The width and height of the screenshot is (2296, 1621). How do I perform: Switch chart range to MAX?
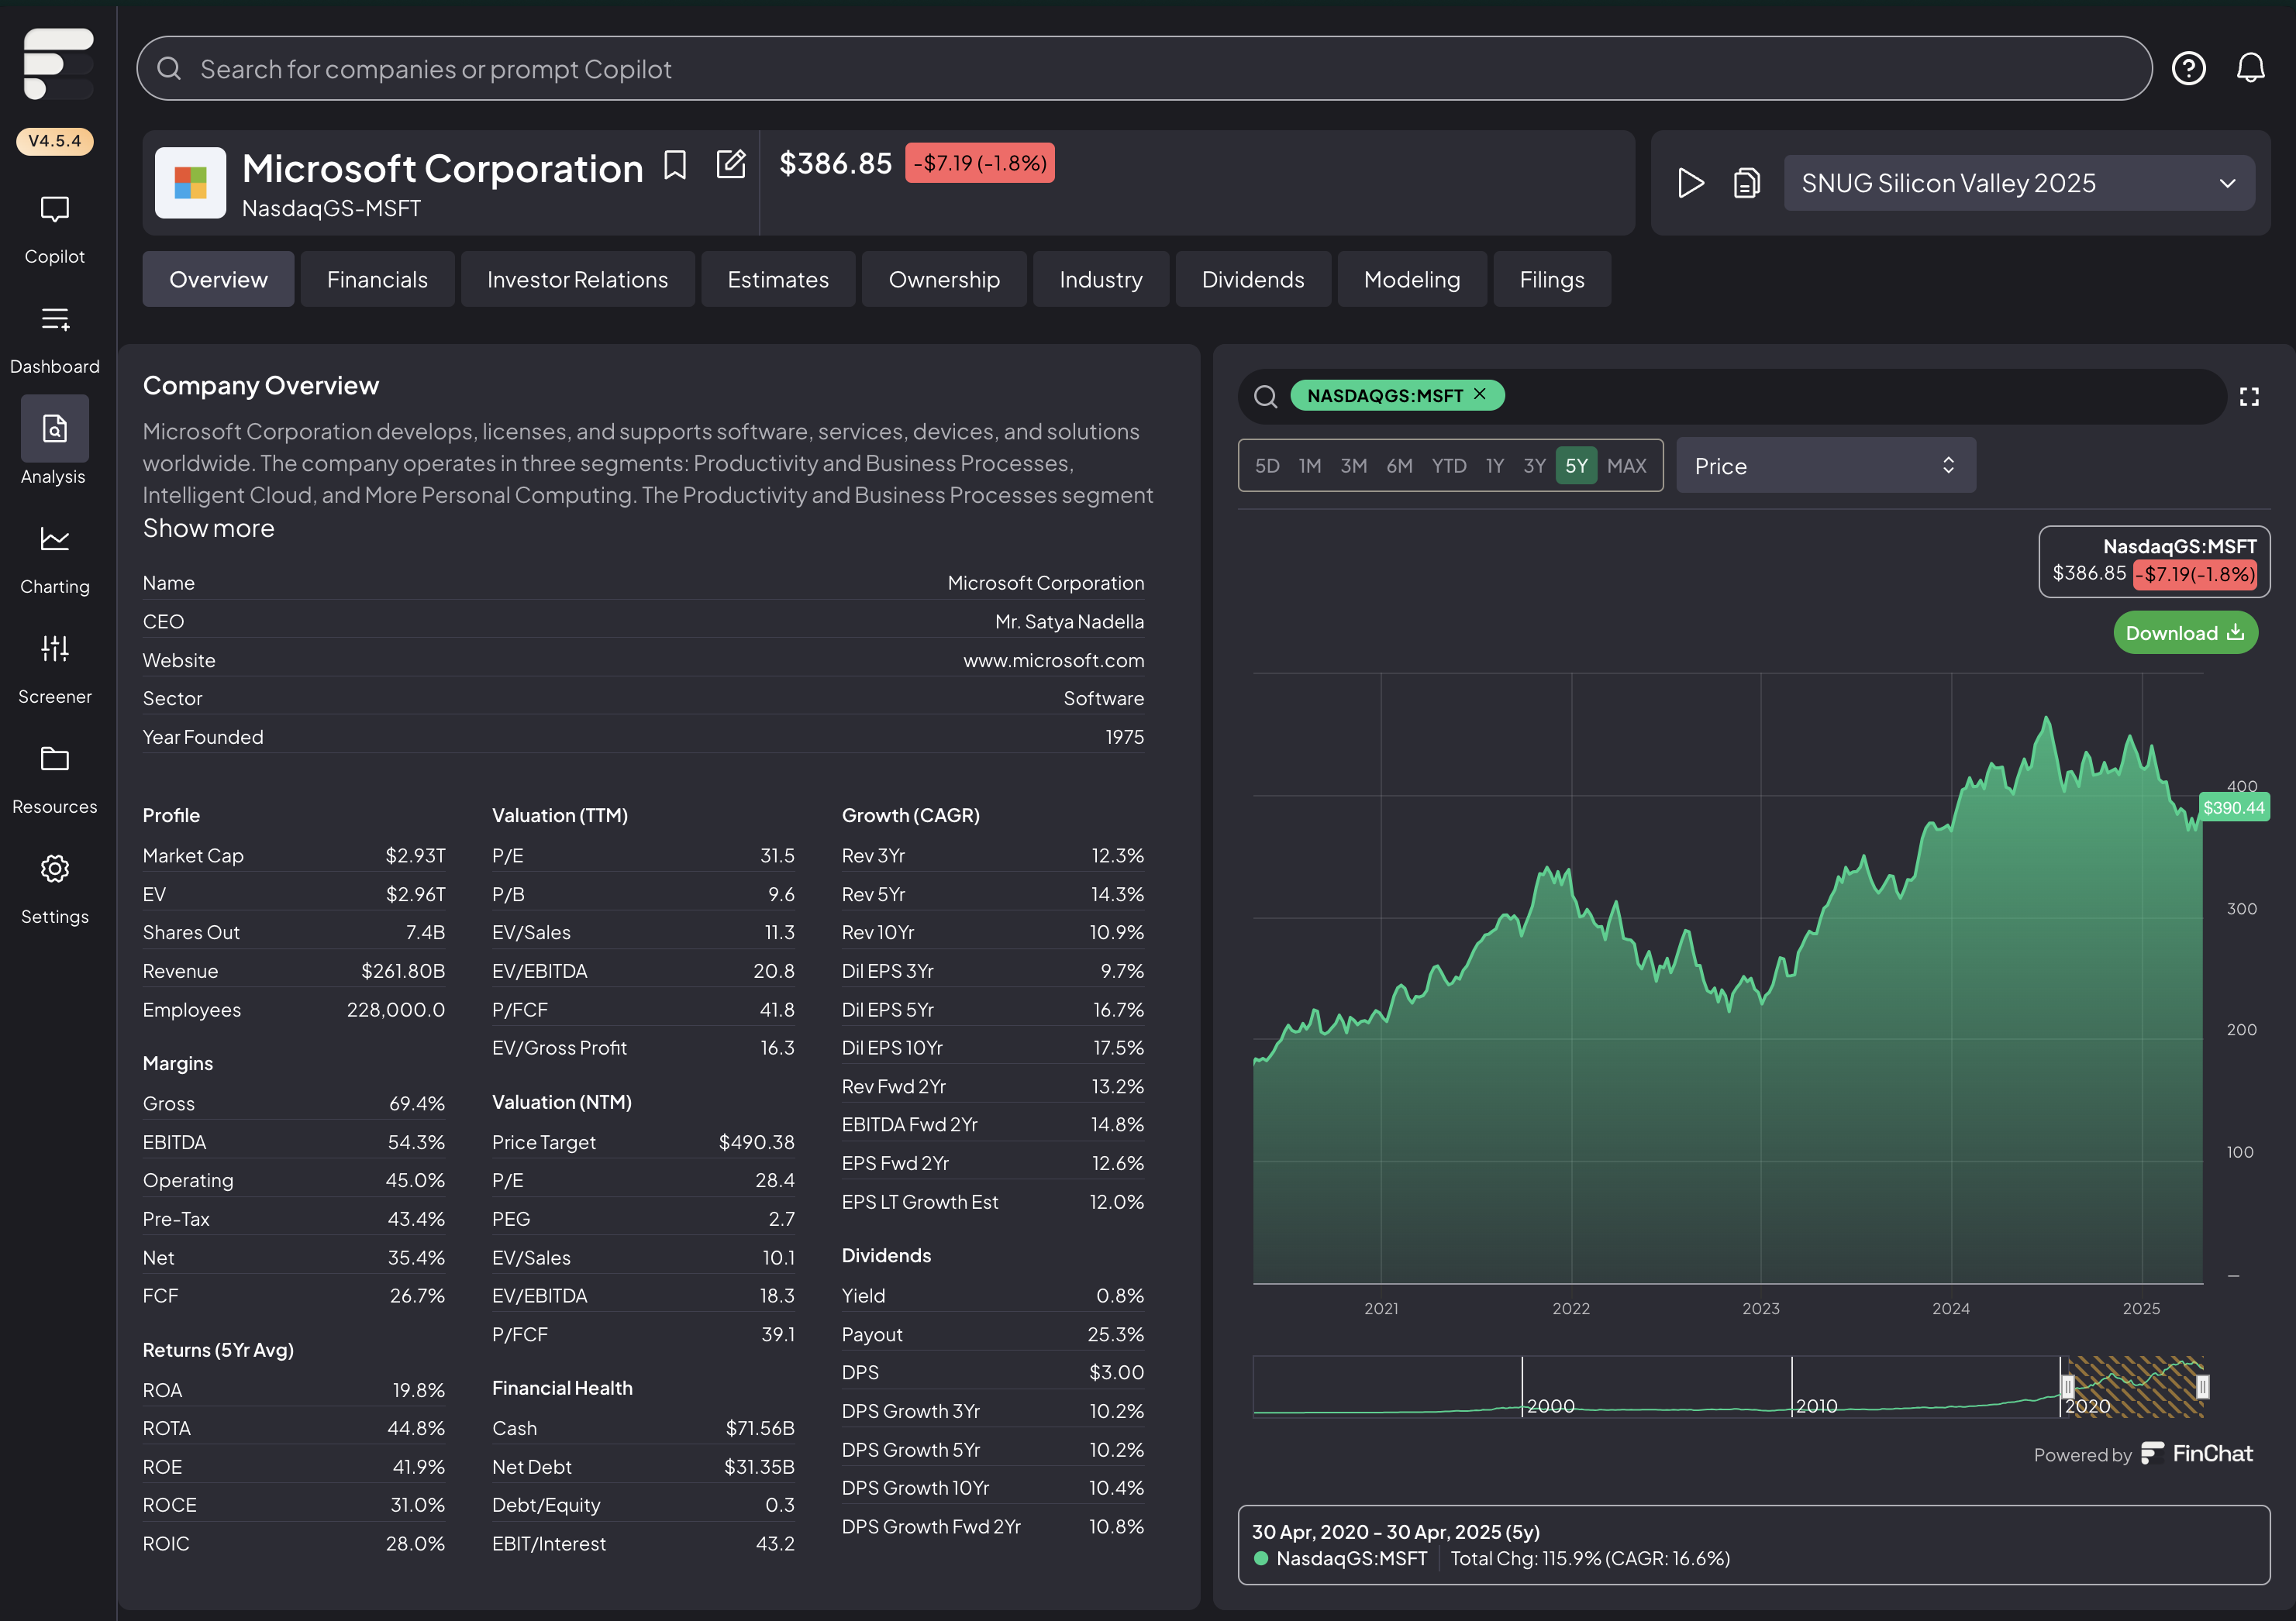tap(1626, 466)
